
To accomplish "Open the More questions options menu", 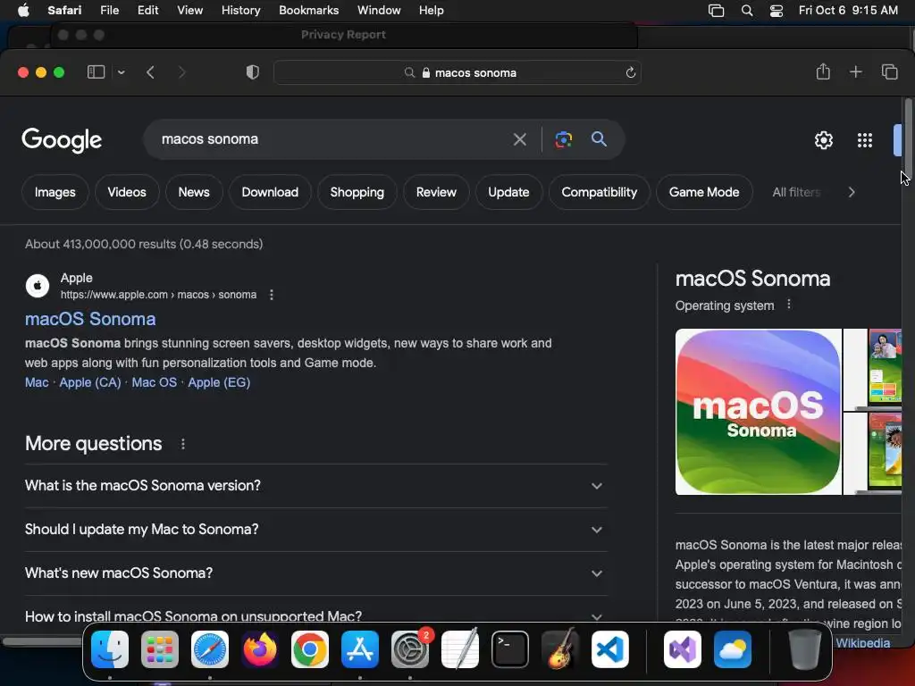I will click(182, 444).
